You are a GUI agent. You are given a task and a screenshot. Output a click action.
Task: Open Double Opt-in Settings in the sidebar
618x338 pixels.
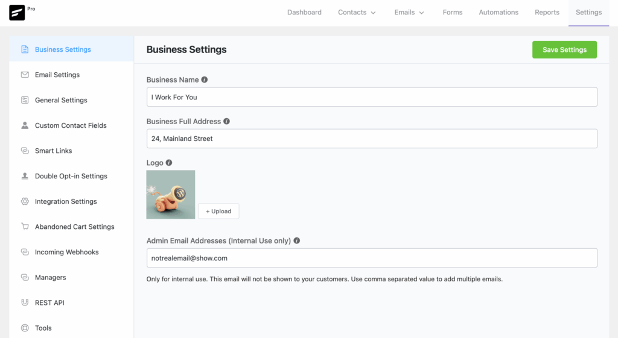(x=71, y=176)
